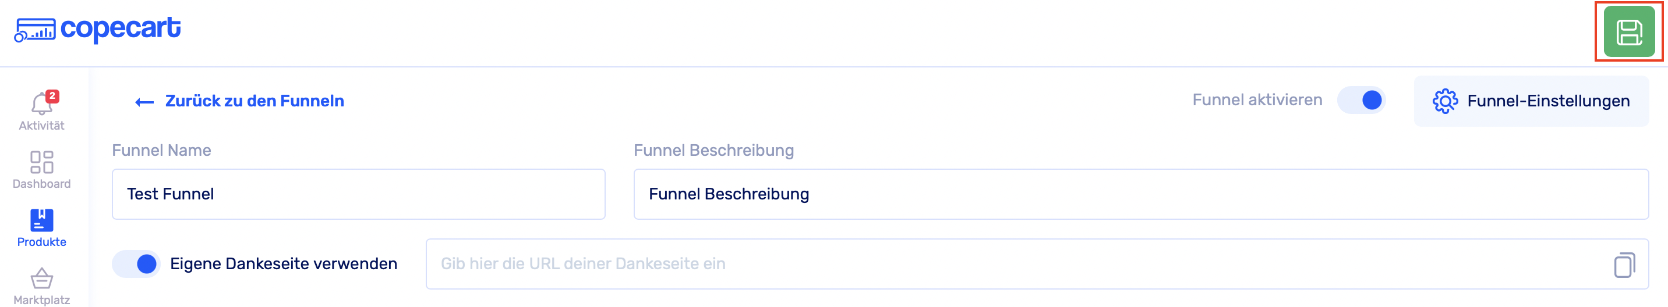Open the Aktivität bell icon
The width and height of the screenshot is (1668, 307).
[41, 104]
